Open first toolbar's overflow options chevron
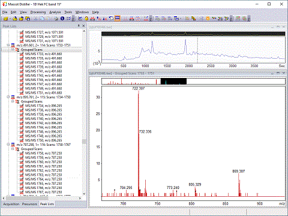Screen dimensions: 288x216 pyautogui.click(x=73, y=19)
